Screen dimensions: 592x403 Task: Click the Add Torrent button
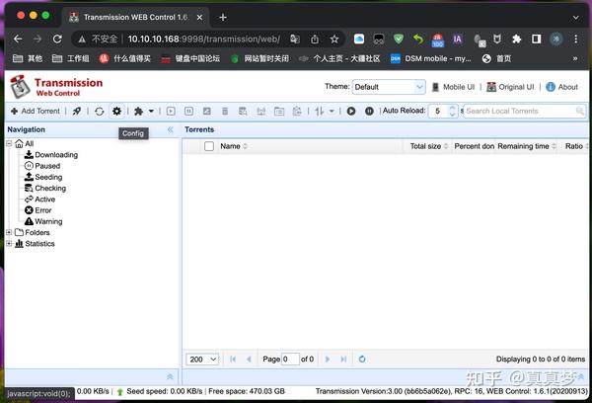[36, 111]
